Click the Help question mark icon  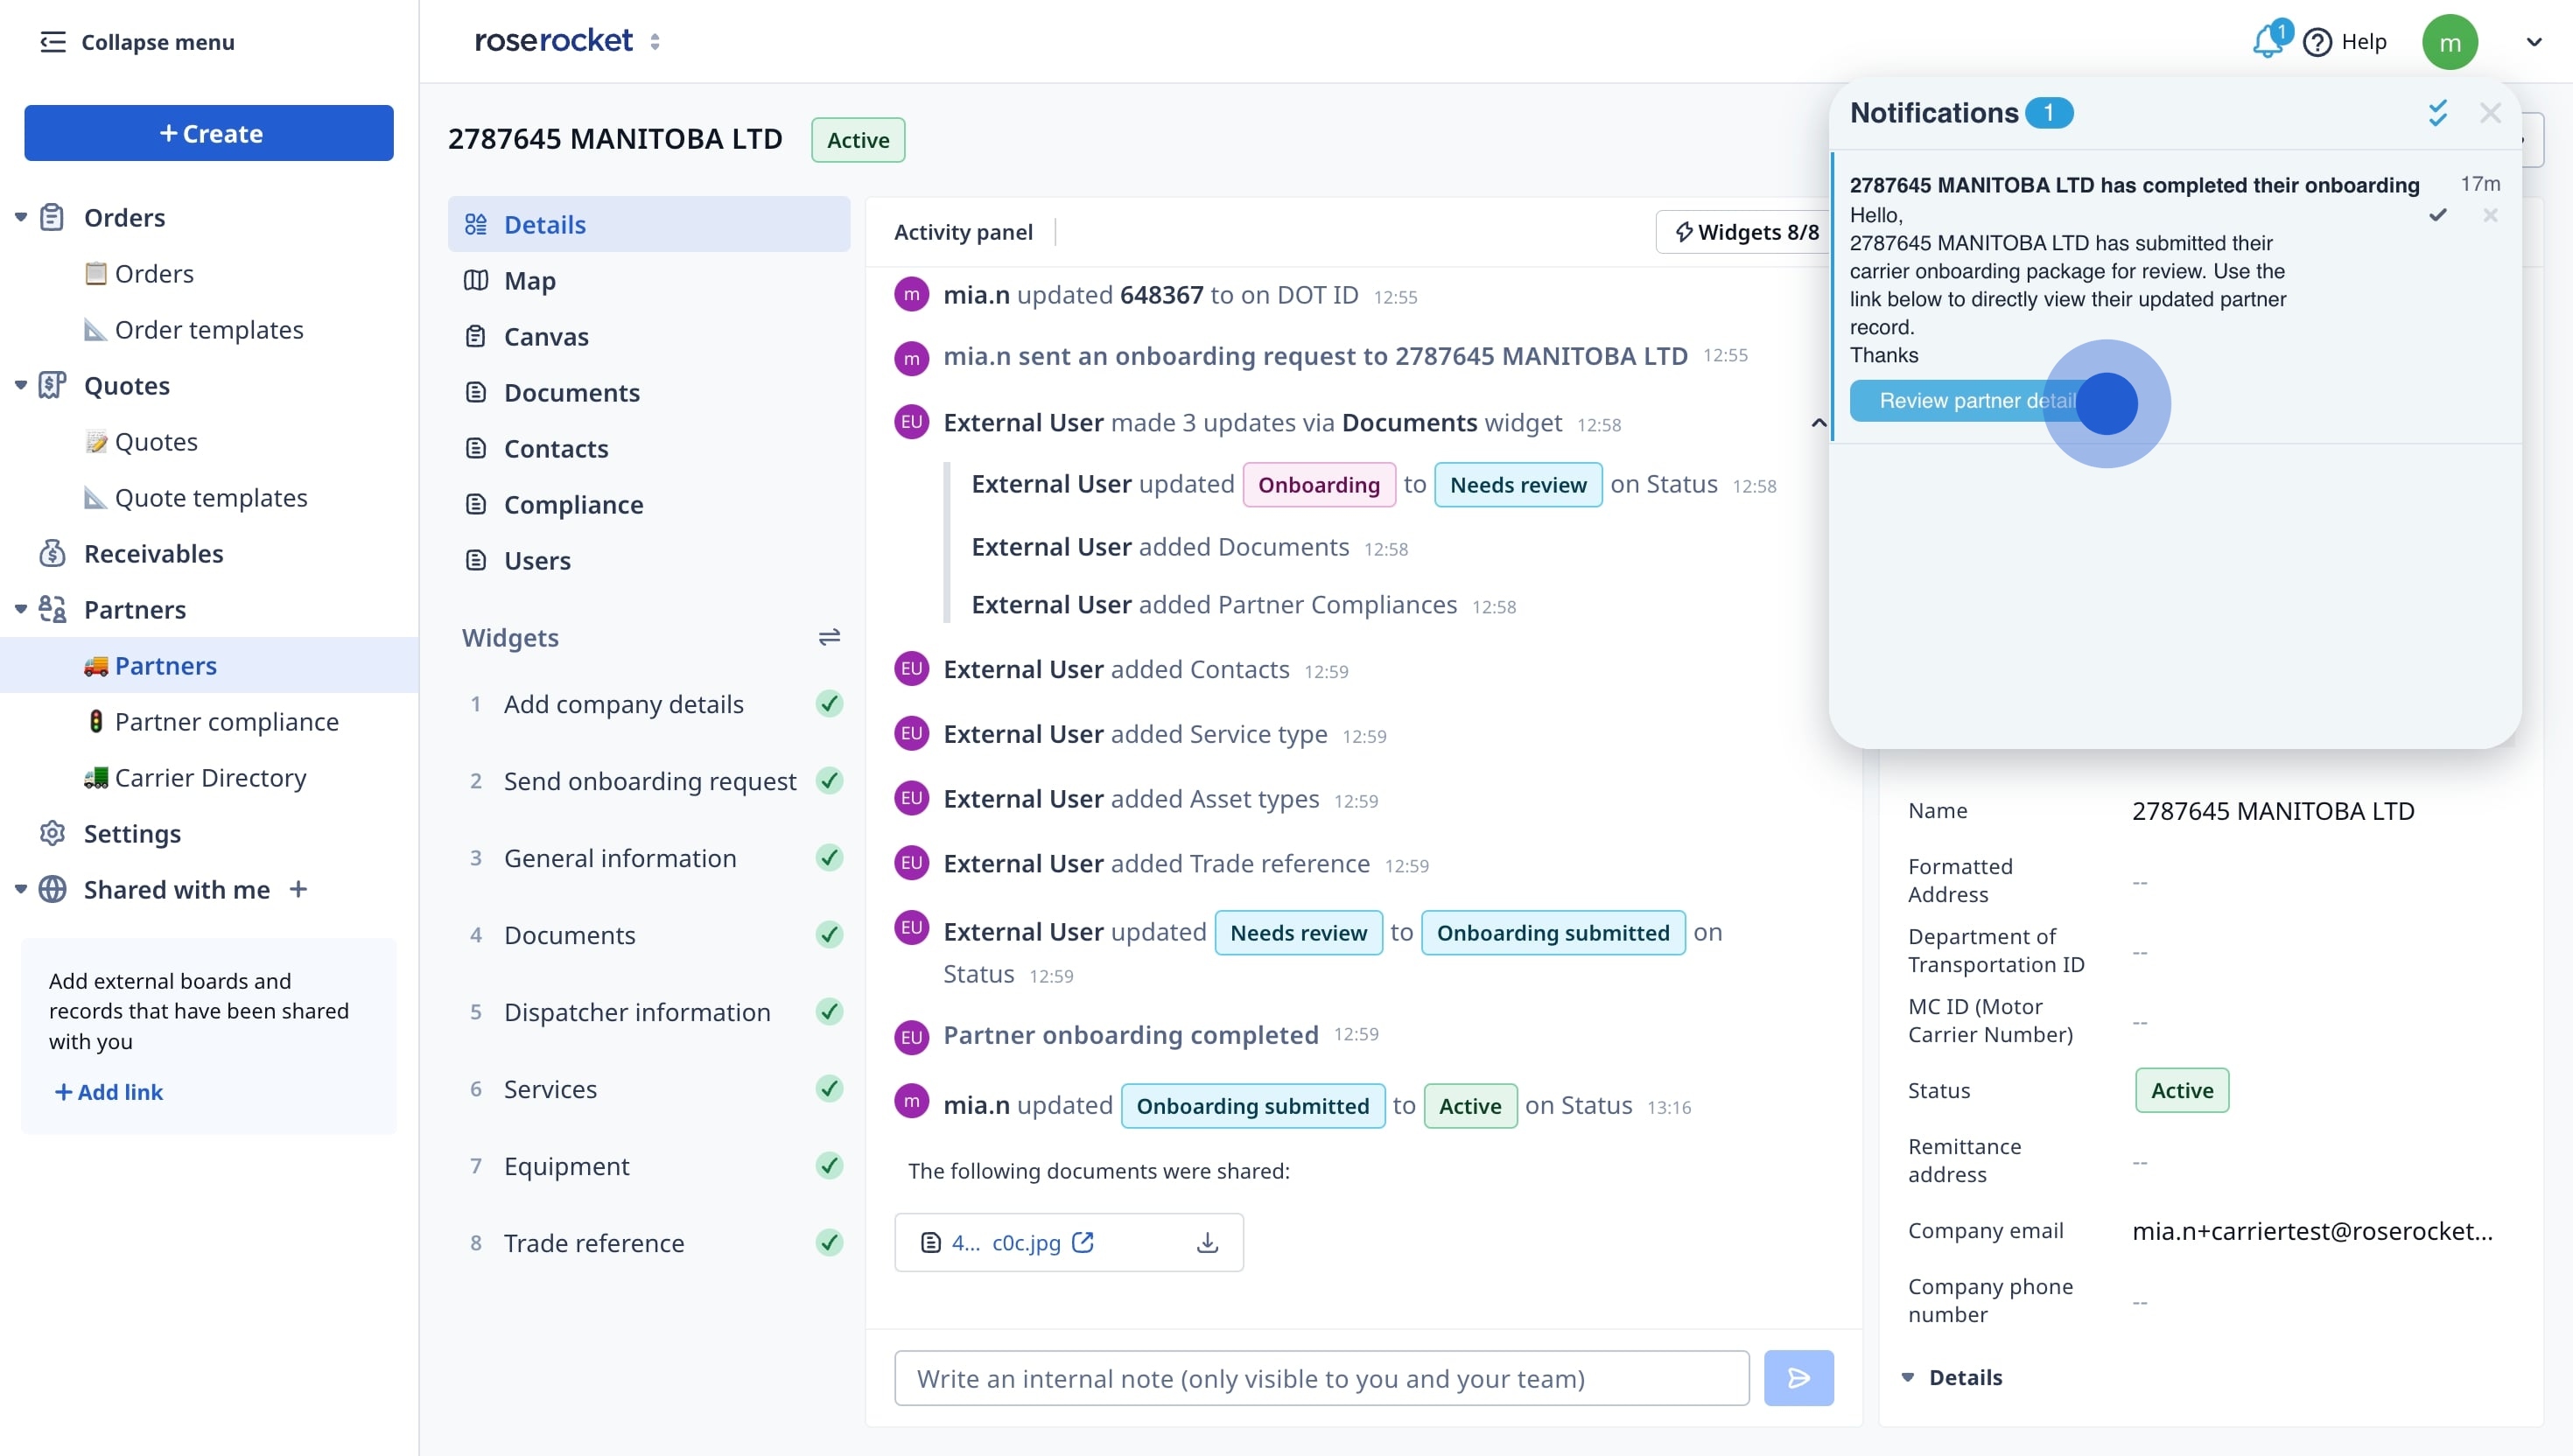coord(2317,42)
